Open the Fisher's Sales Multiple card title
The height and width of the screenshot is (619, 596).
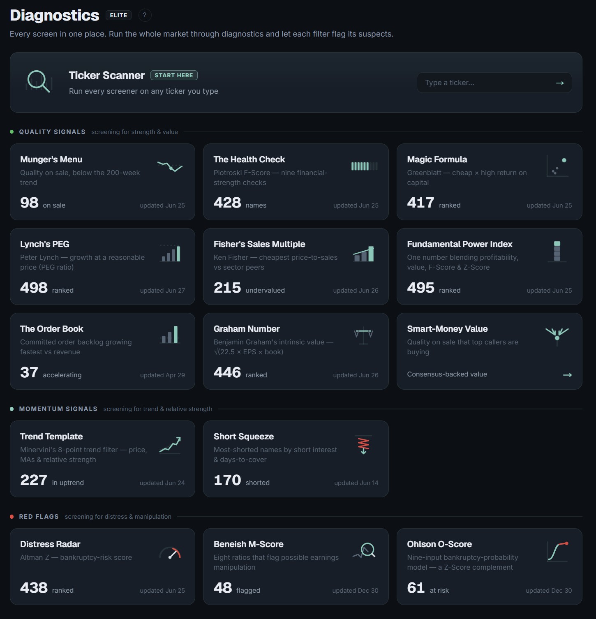(259, 244)
